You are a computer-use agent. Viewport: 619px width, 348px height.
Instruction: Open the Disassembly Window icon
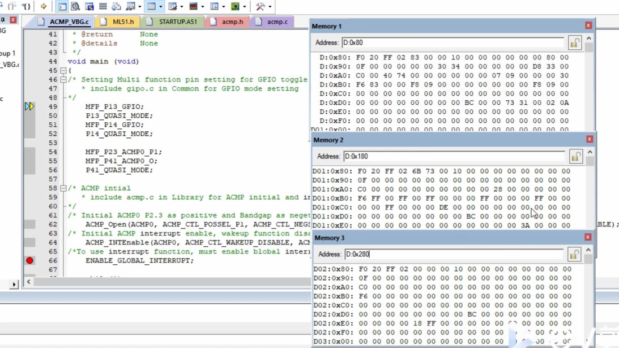pos(75,7)
